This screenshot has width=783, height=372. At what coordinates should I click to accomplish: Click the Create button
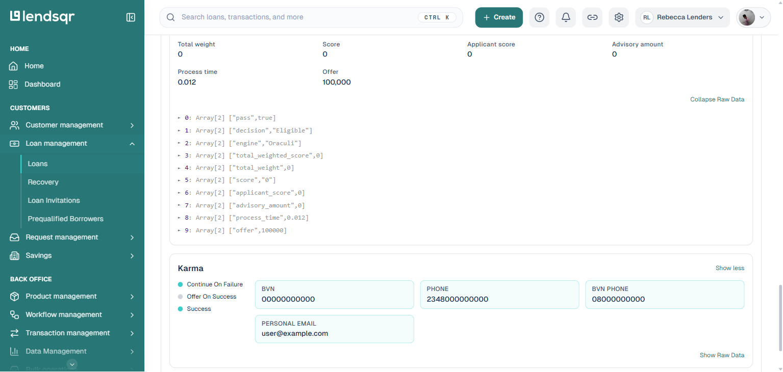[499, 17]
